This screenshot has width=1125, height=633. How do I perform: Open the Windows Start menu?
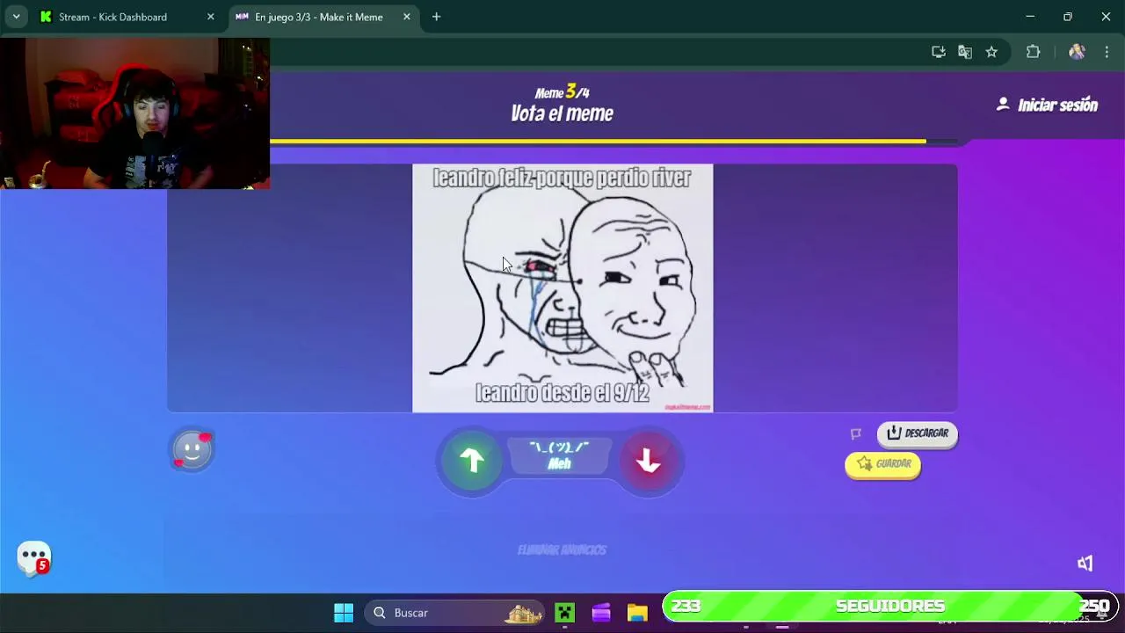coord(344,613)
